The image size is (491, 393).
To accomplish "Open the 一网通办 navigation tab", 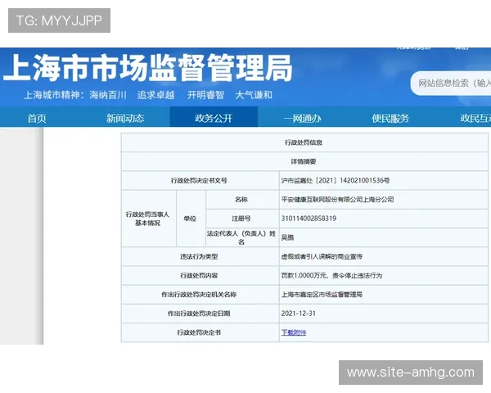I will [x=302, y=118].
